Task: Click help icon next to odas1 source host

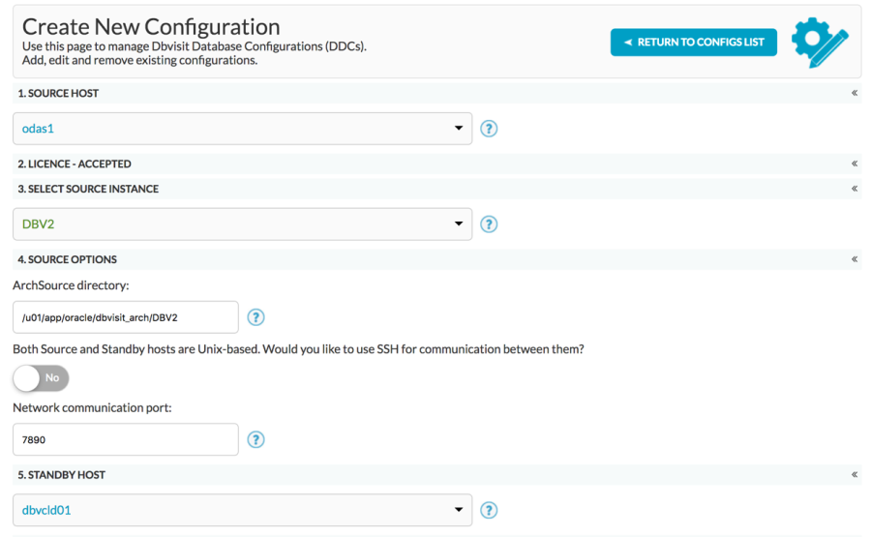Action: [489, 129]
